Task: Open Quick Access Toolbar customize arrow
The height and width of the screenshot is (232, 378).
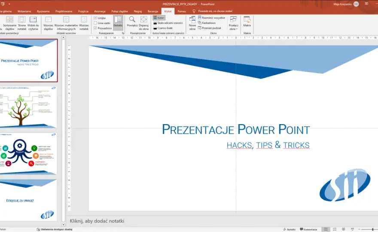Action: pos(9,4)
